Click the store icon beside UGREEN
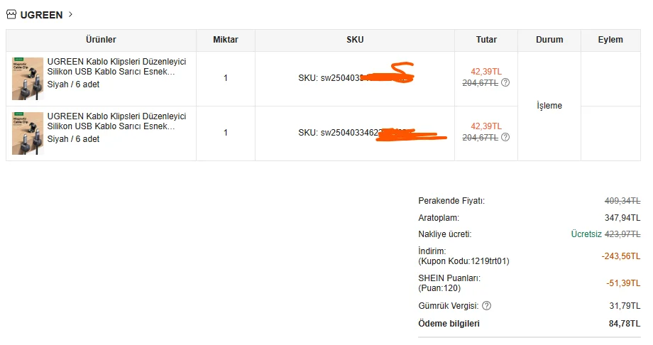The width and height of the screenshot is (653, 345). pyautogui.click(x=11, y=14)
